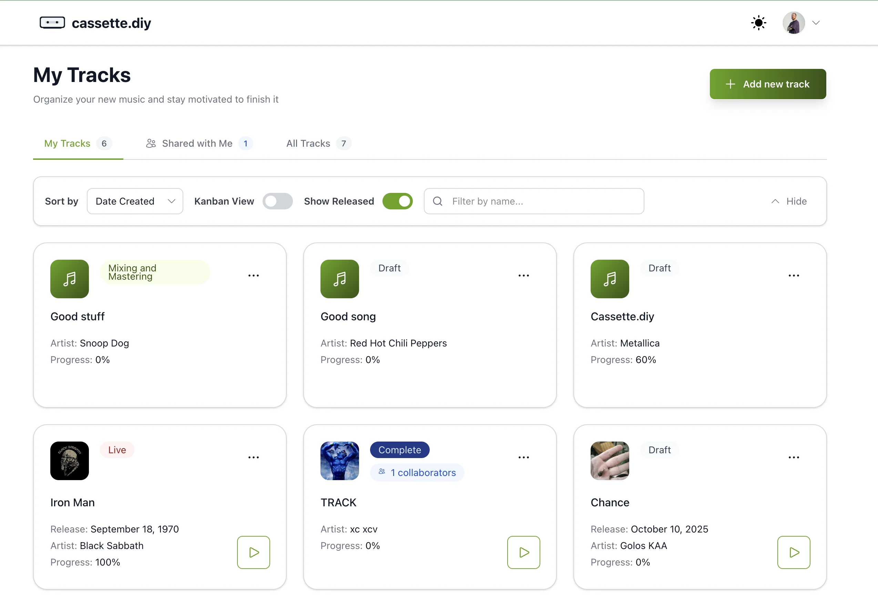Open the Sort by Date Created dropdown
Image resolution: width=878 pixels, height=611 pixels.
pos(135,201)
